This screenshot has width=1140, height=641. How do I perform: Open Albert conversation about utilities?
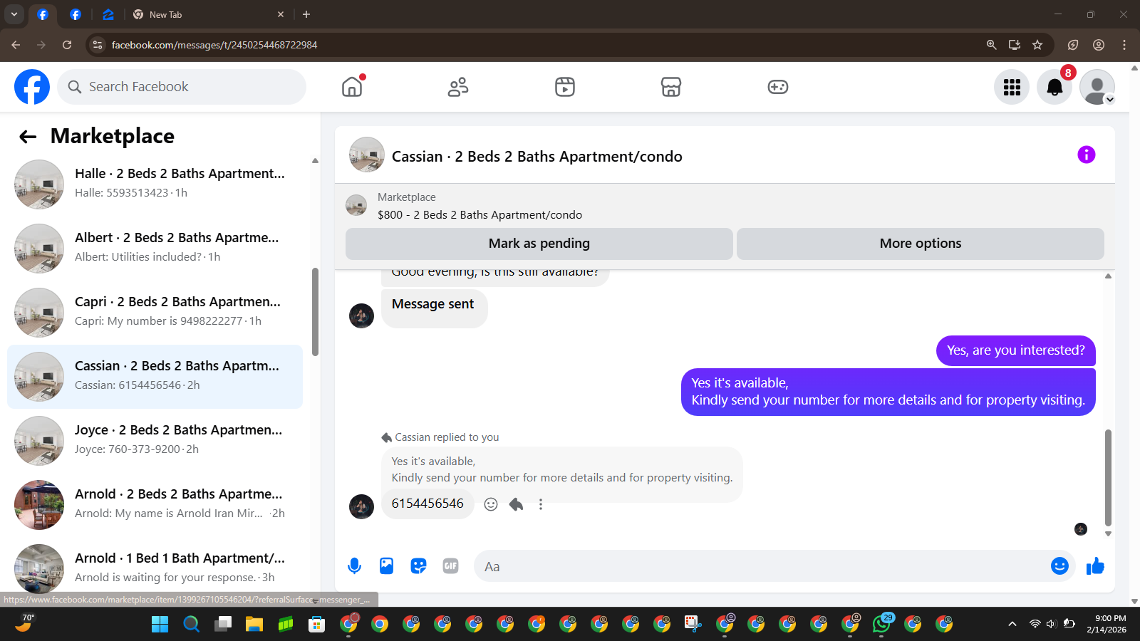click(155, 248)
